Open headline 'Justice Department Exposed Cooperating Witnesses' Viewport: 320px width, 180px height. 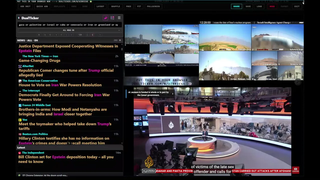coord(68,48)
